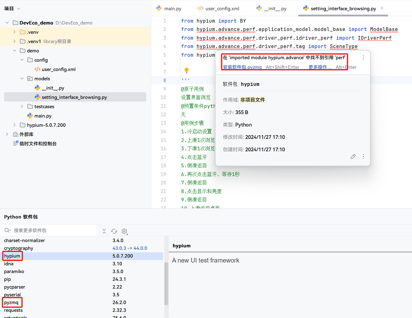Expand the .venv1 library root folder

(x=15, y=41)
